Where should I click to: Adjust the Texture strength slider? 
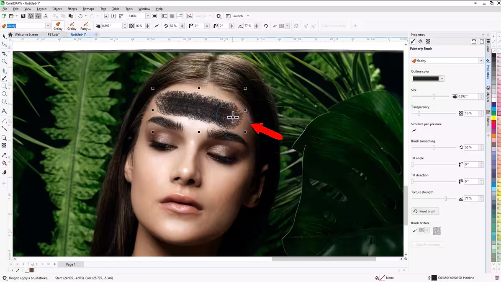(445, 199)
